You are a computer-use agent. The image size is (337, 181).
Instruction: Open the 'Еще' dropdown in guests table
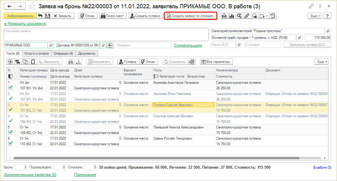click(x=321, y=62)
